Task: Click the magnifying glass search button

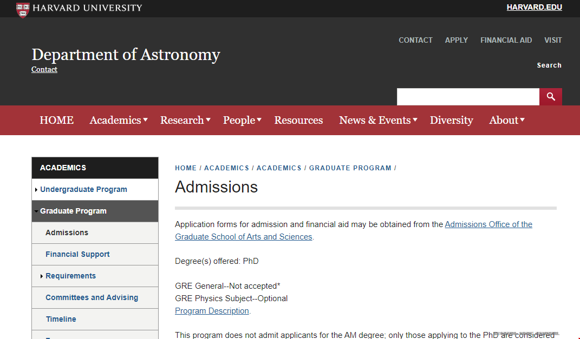Action: pyautogui.click(x=550, y=97)
